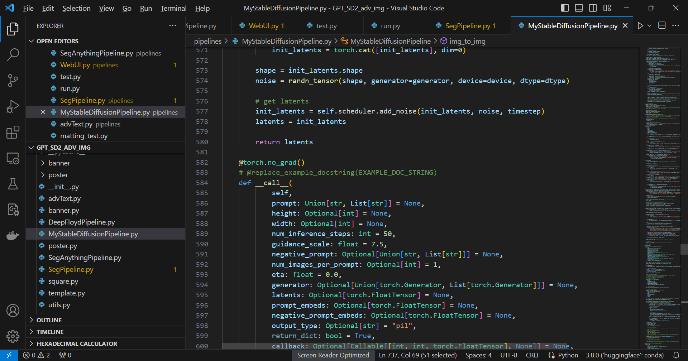Screen dimensions: 688x361
Task: Change end of line sequence CRLF
Action: 533,355
